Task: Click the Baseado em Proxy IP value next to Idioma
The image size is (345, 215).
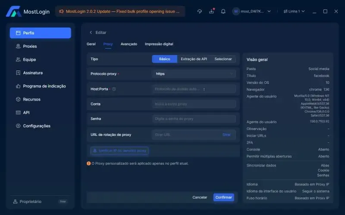Action: (312, 184)
